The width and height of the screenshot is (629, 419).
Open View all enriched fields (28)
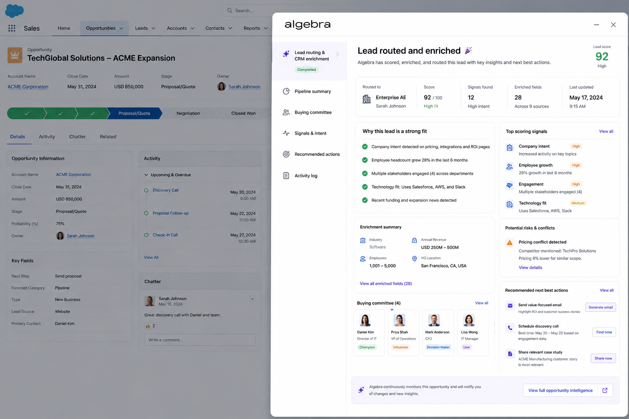(386, 284)
